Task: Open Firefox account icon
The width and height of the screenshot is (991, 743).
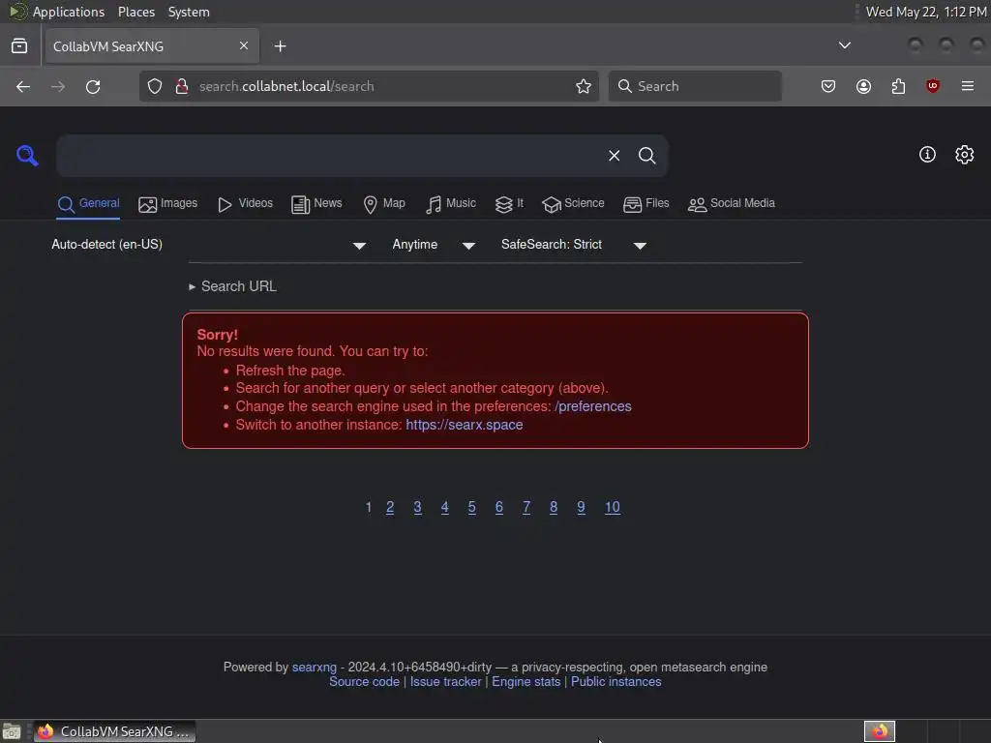Action: [x=863, y=86]
